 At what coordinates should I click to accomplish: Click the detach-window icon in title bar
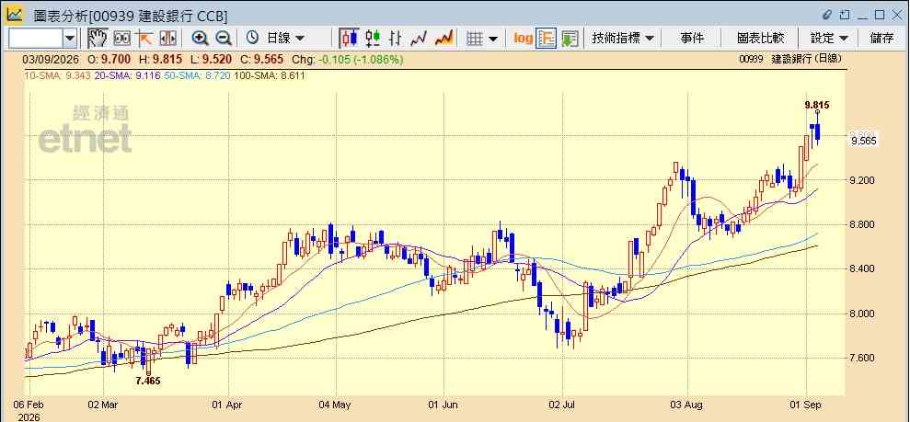click(845, 14)
